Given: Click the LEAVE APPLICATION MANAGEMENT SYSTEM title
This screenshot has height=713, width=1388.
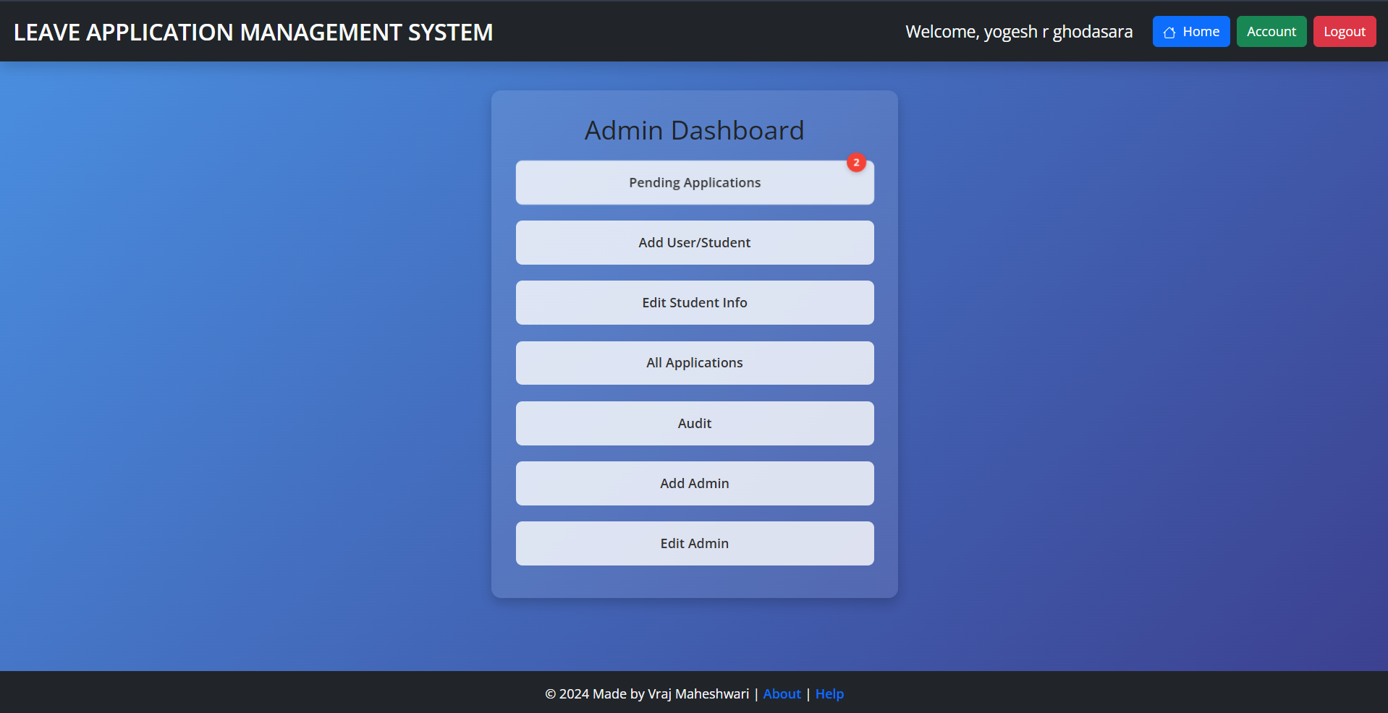Looking at the screenshot, I should tap(253, 32).
